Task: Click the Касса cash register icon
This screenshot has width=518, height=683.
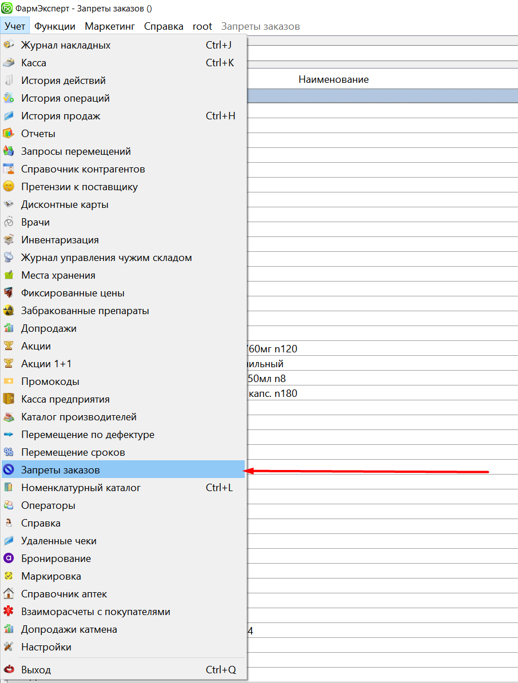Action: coord(9,63)
